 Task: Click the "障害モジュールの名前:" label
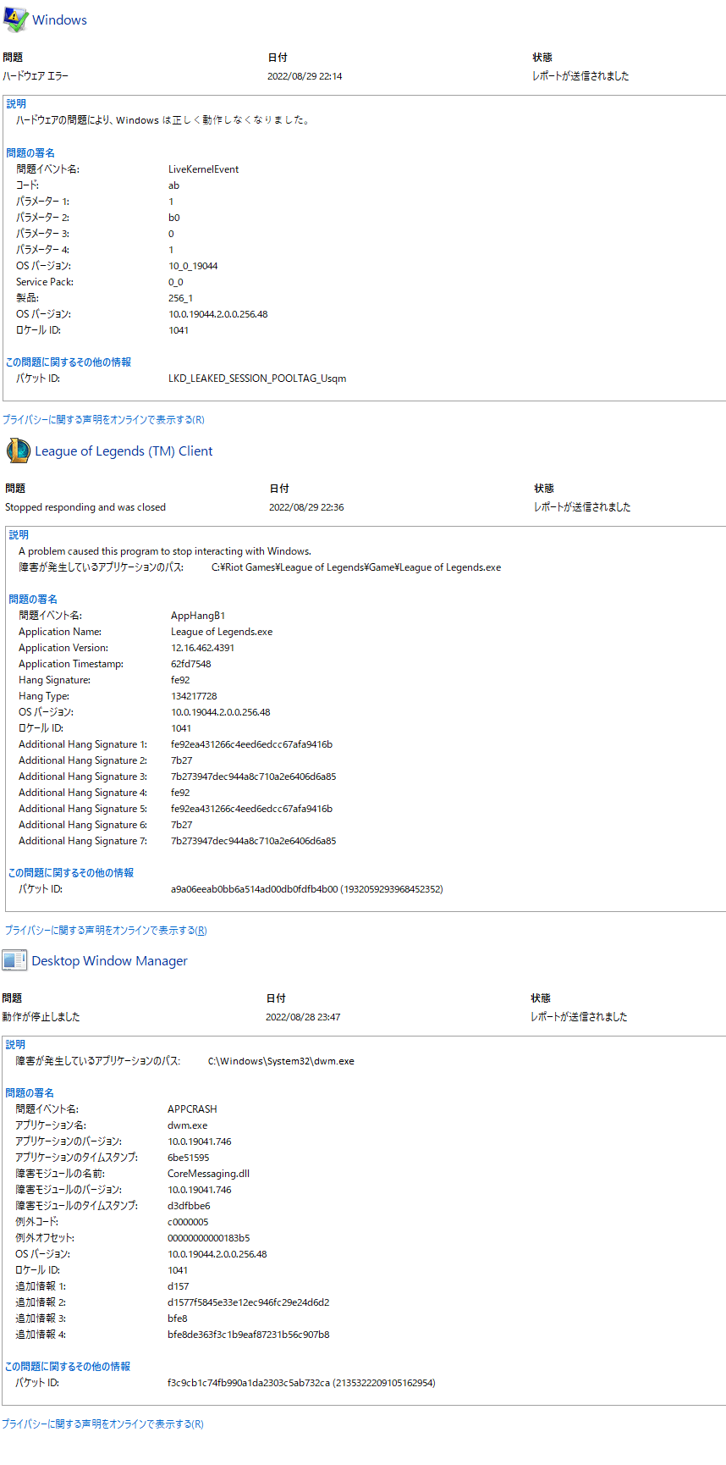click(x=60, y=1174)
